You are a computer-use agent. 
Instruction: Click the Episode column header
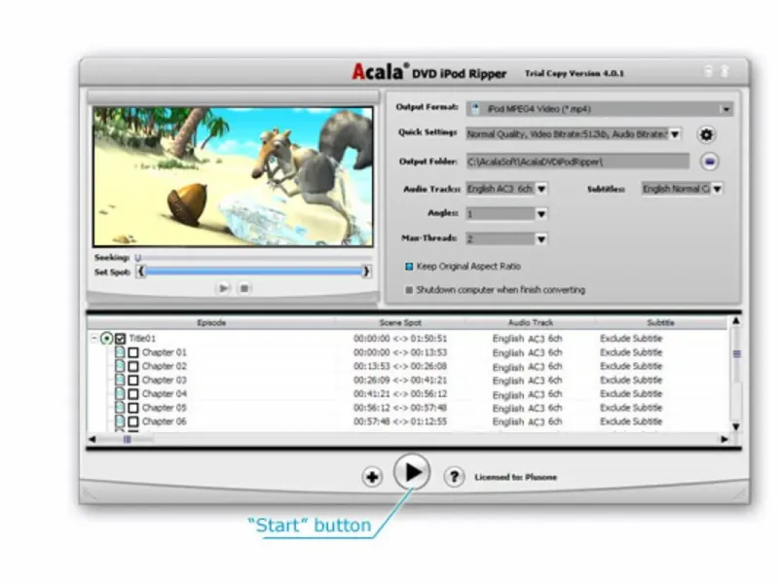[x=211, y=323]
